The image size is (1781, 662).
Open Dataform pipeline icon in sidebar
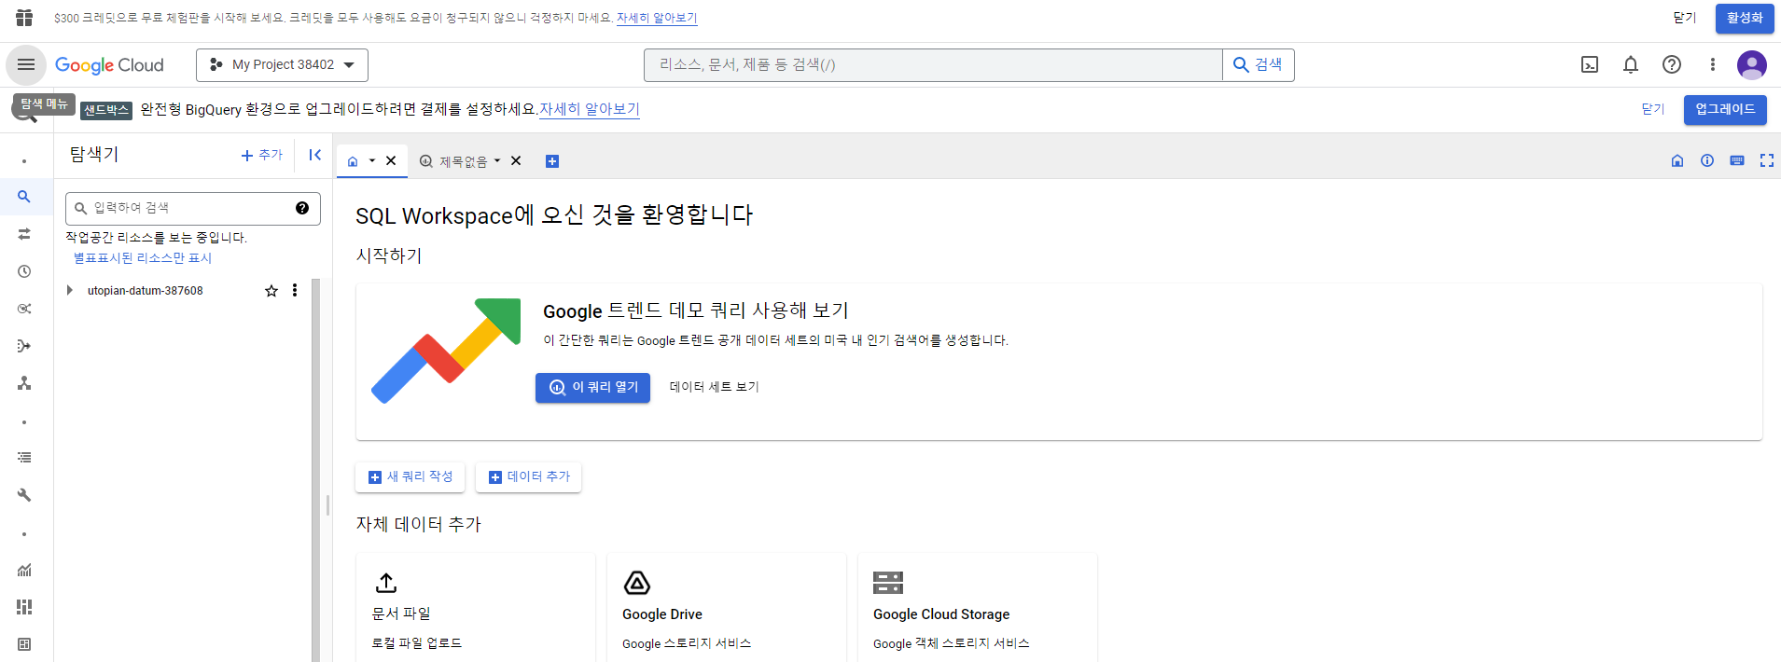click(x=24, y=346)
